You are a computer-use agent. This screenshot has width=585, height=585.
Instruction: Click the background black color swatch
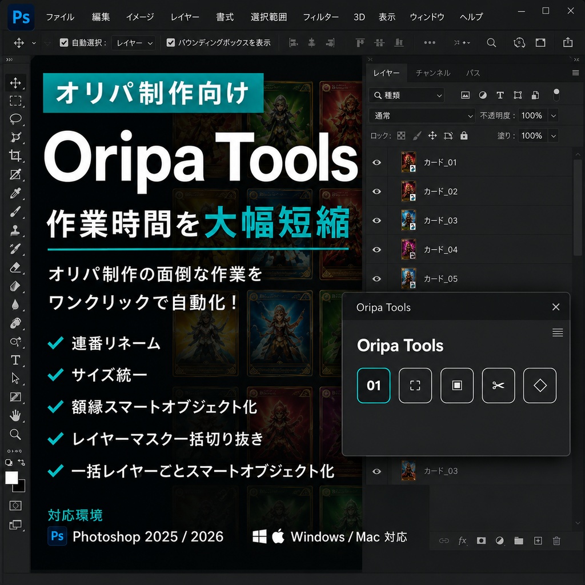21,487
